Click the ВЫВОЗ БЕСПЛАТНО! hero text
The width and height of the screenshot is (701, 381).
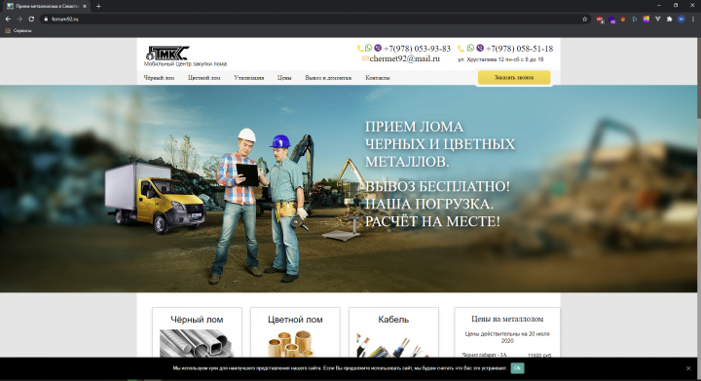point(437,186)
